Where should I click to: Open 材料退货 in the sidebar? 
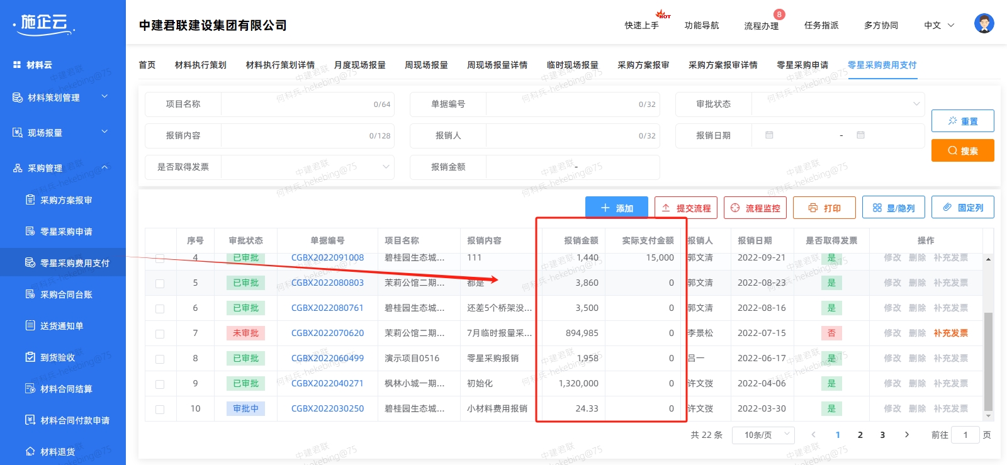pos(57,452)
